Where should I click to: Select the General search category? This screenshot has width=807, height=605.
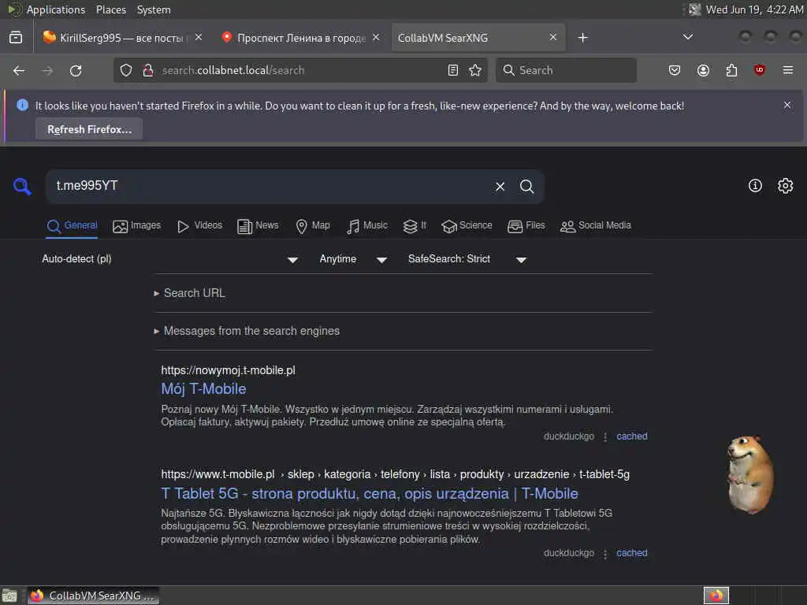pos(72,226)
